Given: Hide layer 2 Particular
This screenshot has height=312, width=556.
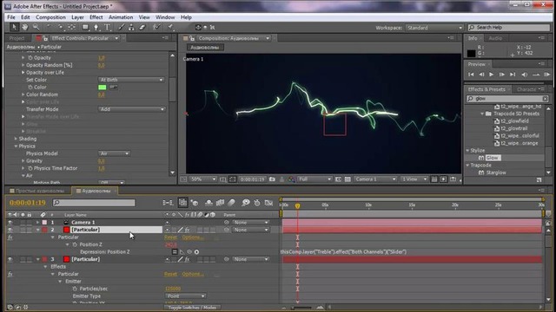Looking at the screenshot, I should click(10, 230).
